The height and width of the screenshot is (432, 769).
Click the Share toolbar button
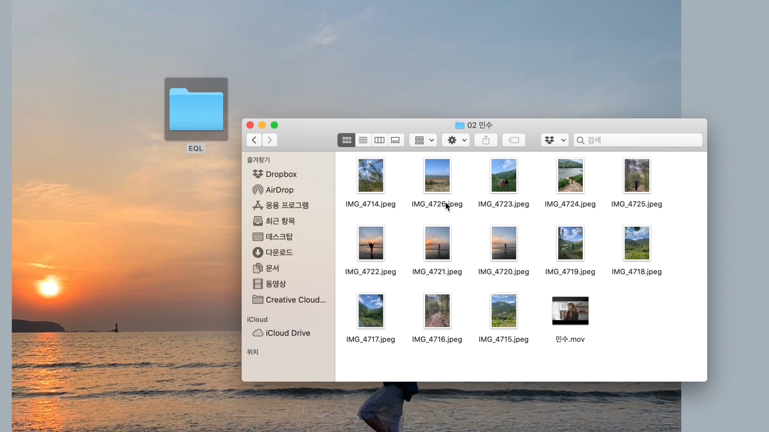(x=486, y=140)
